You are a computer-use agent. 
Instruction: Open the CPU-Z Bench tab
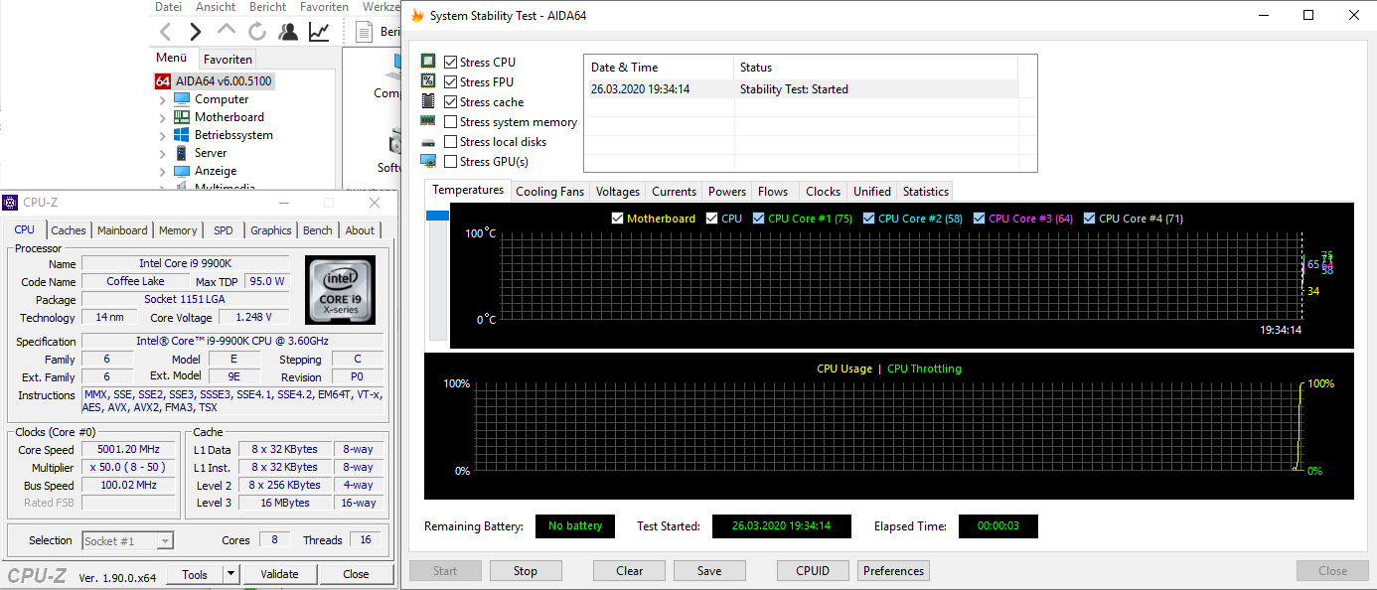coord(318,230)
